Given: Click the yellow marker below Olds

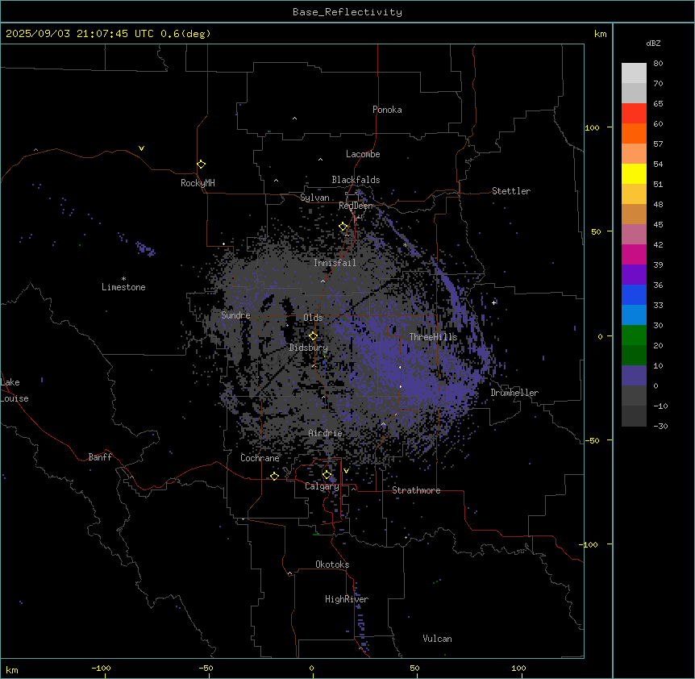Looking at the screenshot, I should pyautogui.click(x=313, y=336).
